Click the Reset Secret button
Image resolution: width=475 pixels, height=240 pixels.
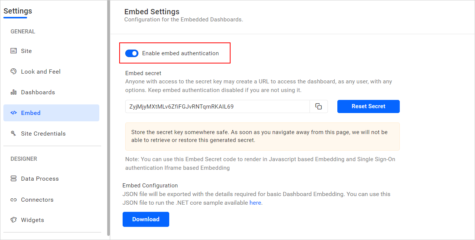368,106
